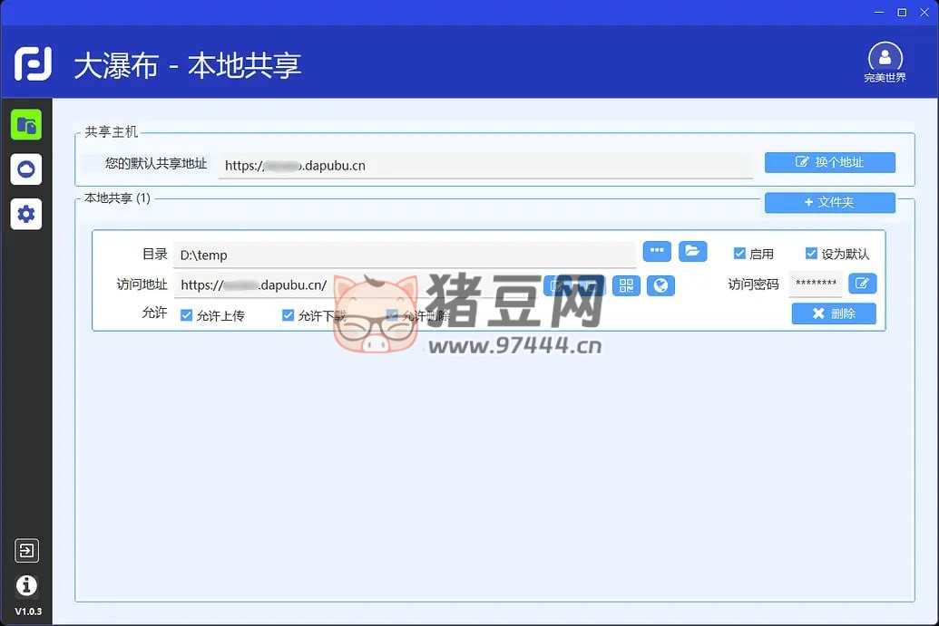Click the 本地共享 (1) section label

tap(117, 197)
